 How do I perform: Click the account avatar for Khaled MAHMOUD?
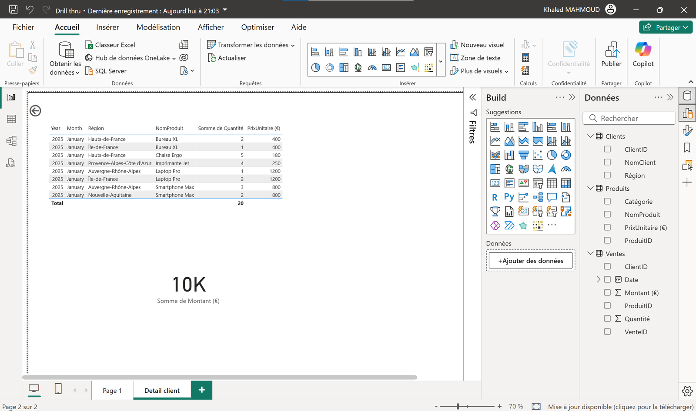[x=611, y=10]
